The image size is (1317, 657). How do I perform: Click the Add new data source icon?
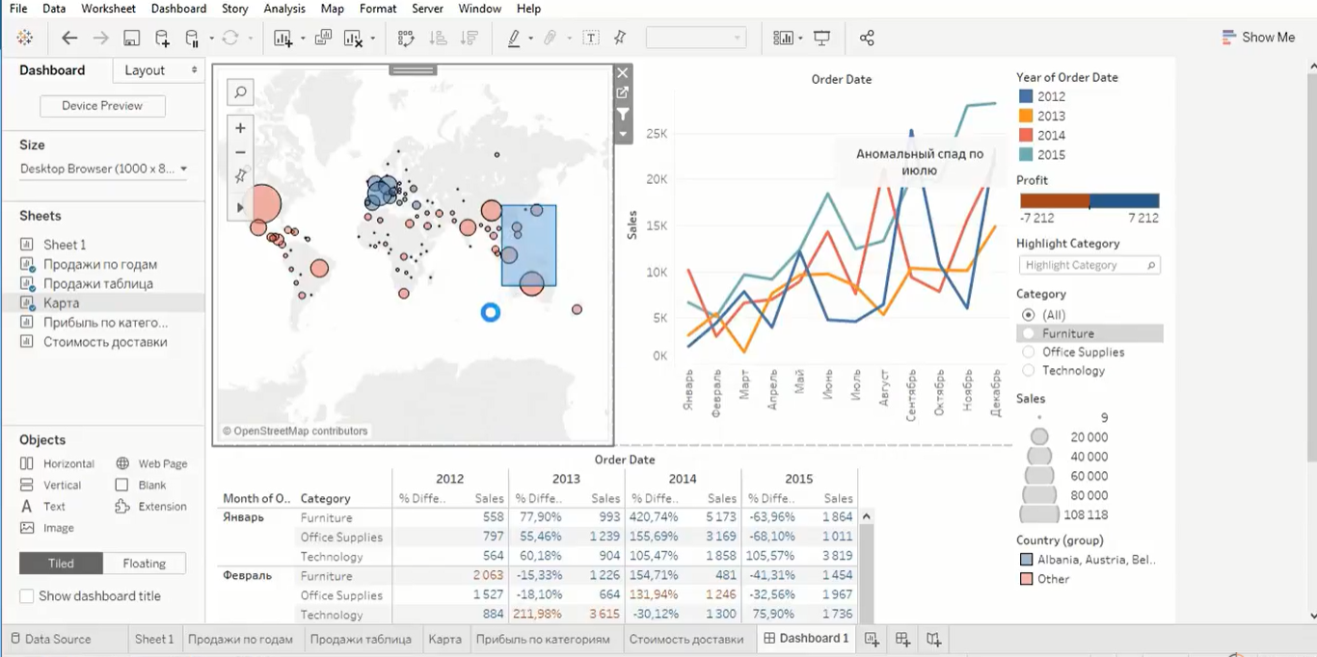162,39
